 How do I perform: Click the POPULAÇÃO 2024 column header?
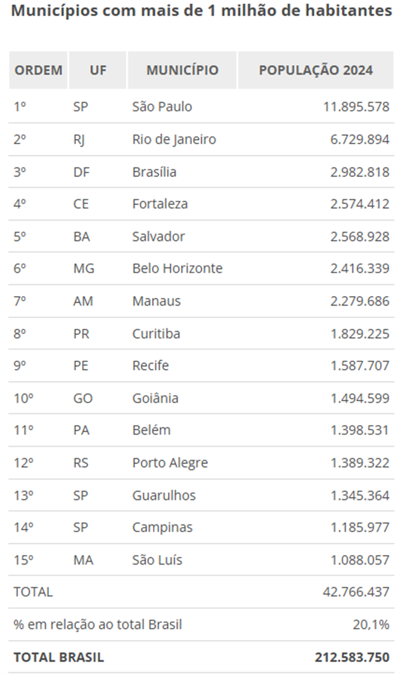pyautogui.click(x=316, y=70)
